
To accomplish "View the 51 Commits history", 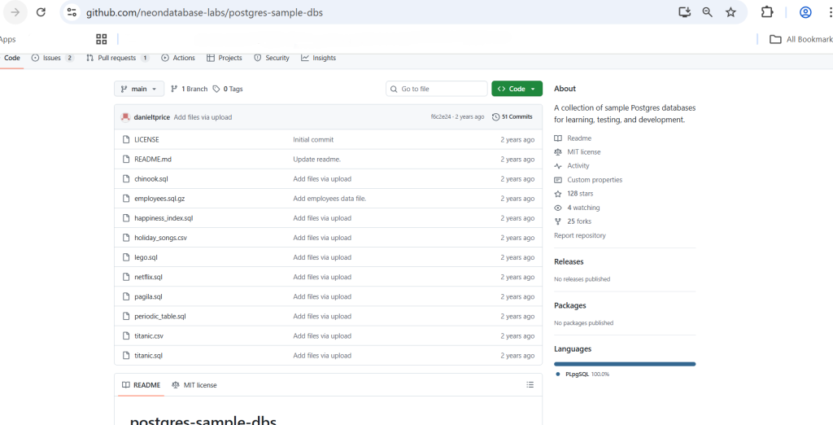I will click(x=512, y=117).
